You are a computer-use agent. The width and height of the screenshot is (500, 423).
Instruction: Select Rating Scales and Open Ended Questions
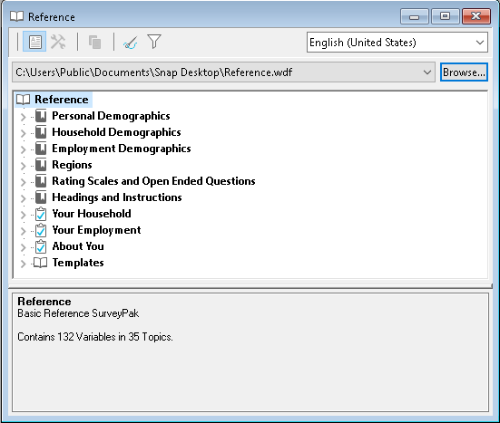(x=153, y=181)
